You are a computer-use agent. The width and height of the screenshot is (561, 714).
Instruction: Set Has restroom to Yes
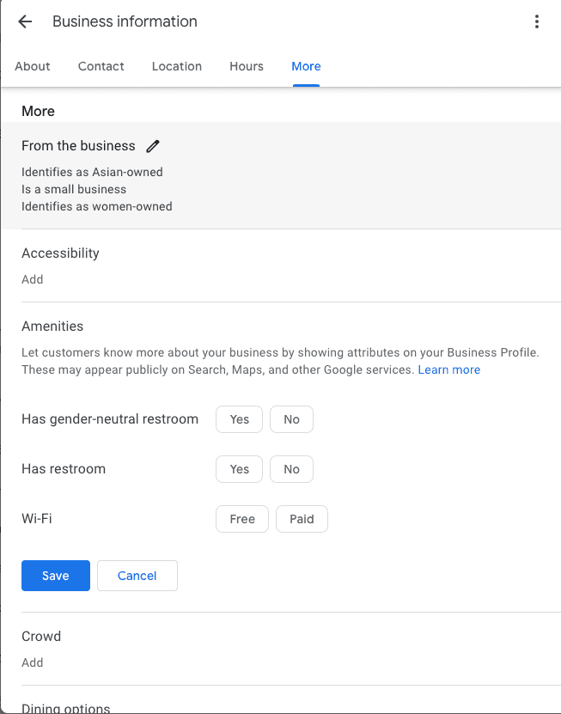pyautogui.click(x=240, y=469)
